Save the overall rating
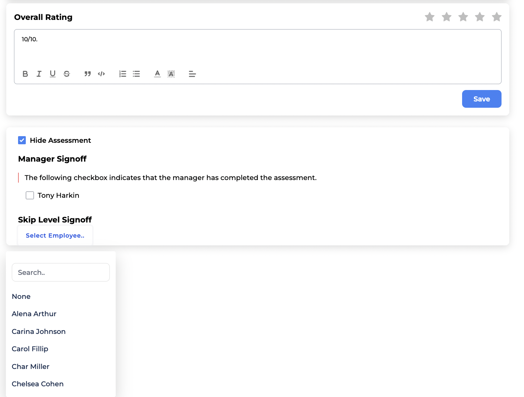The image size is (524, 397). pos(481,99)
